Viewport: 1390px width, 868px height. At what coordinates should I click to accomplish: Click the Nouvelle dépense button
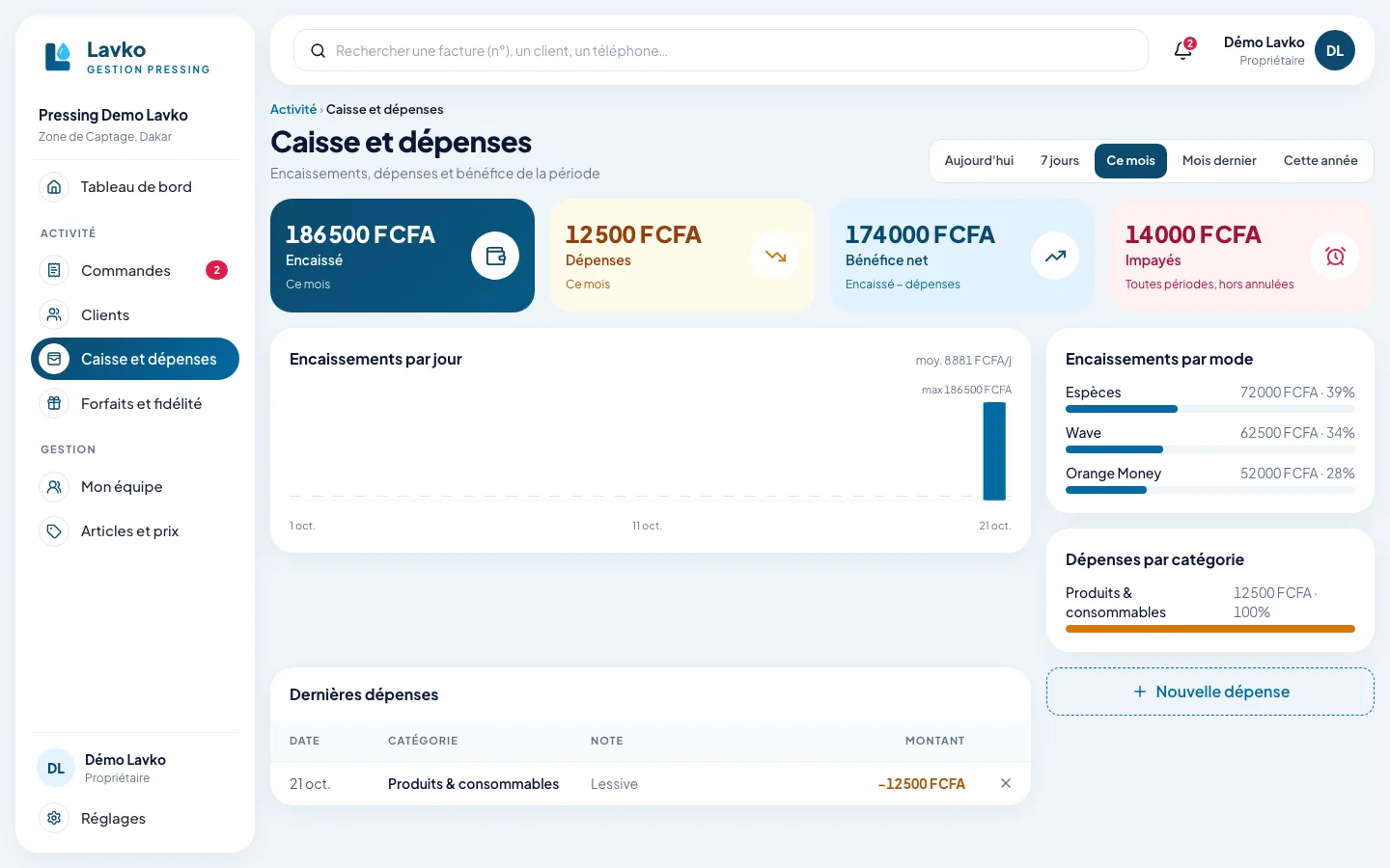pos(1210,692)
